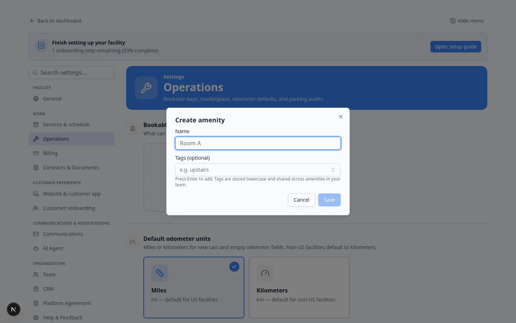
Task: Open setup guide
Action: click(x=456, y=47)
